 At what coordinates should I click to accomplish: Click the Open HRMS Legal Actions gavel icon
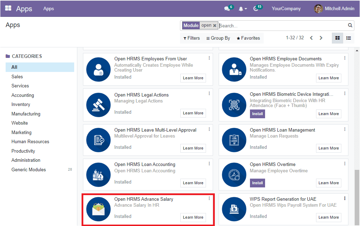(x=98, y=105)
